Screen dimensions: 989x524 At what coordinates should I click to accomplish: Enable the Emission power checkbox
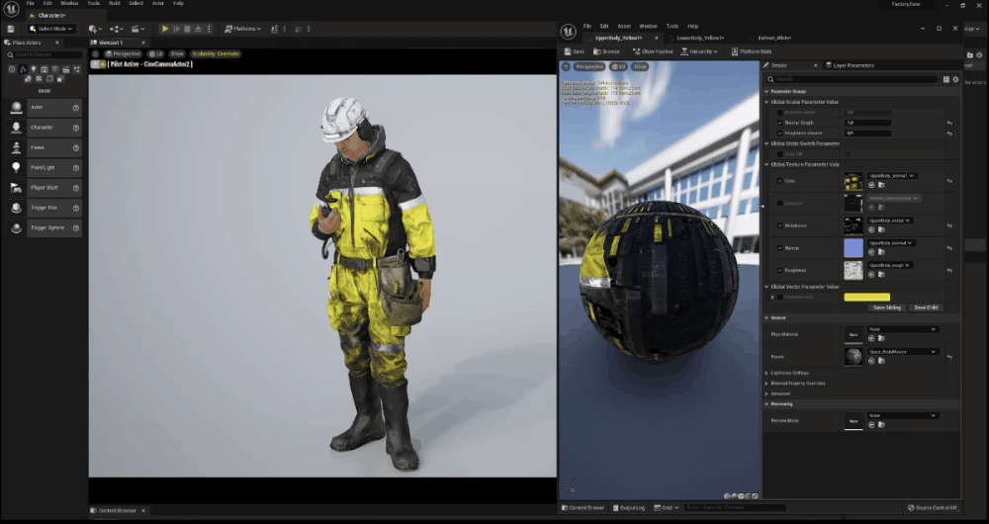(780, 113)
